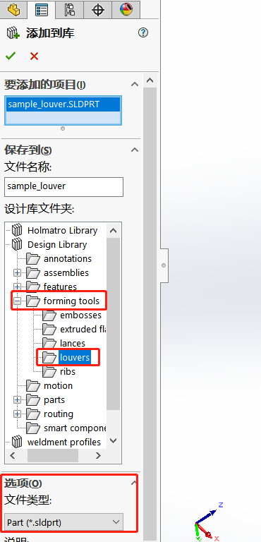Open the Part (*.sldprt) file type dropdown
261x542 pixels.
coord(64,522)
